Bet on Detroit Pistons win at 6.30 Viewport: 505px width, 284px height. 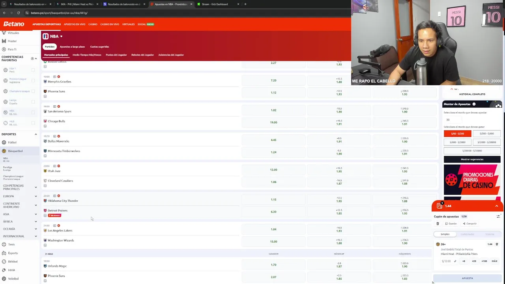(x=273, y=211)
